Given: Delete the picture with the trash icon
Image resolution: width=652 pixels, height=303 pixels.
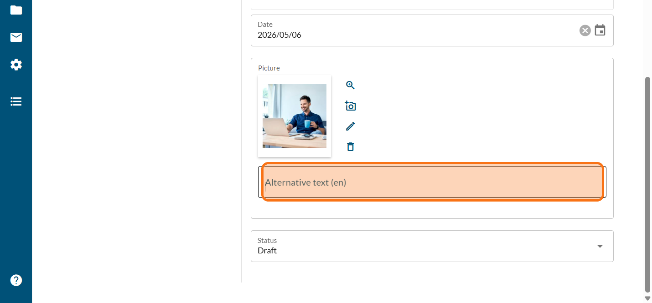Looking at the screenshot, I should (x=350, y=146).
